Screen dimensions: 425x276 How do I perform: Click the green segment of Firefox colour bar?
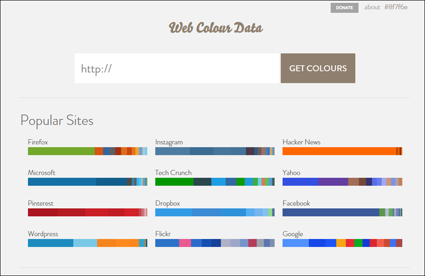pos(61,151)
